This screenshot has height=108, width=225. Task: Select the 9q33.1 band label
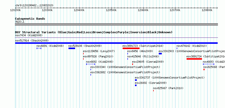click(20, 22)
